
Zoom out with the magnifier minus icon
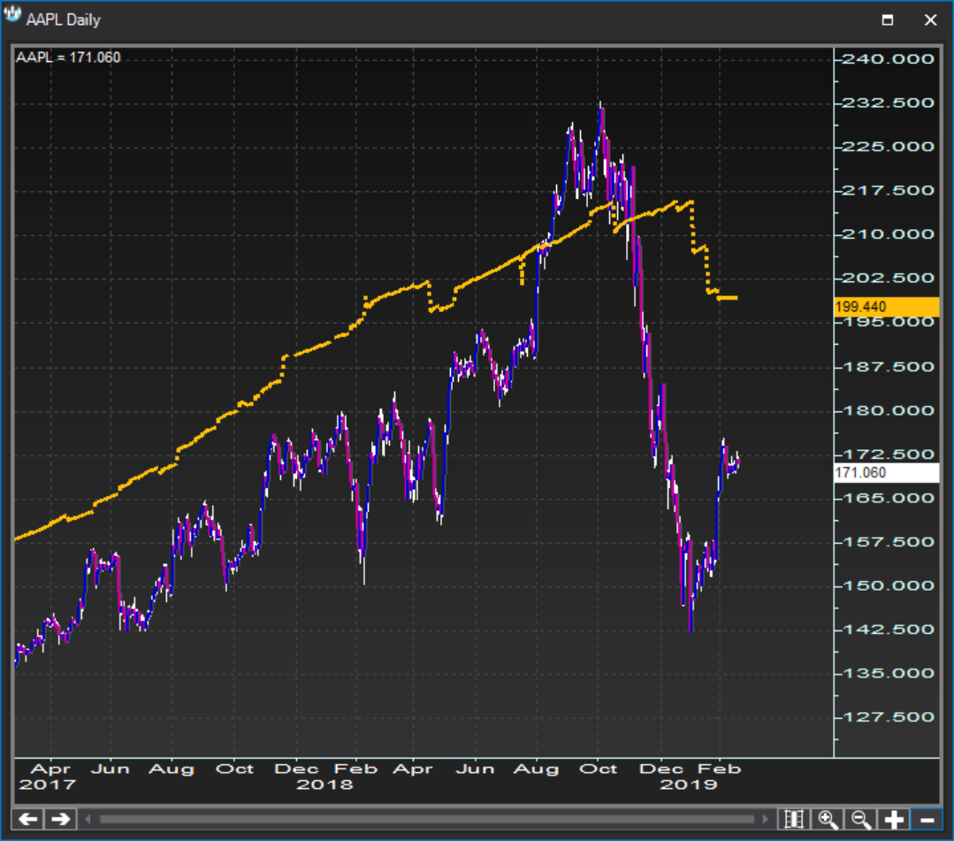pos(861,819)
